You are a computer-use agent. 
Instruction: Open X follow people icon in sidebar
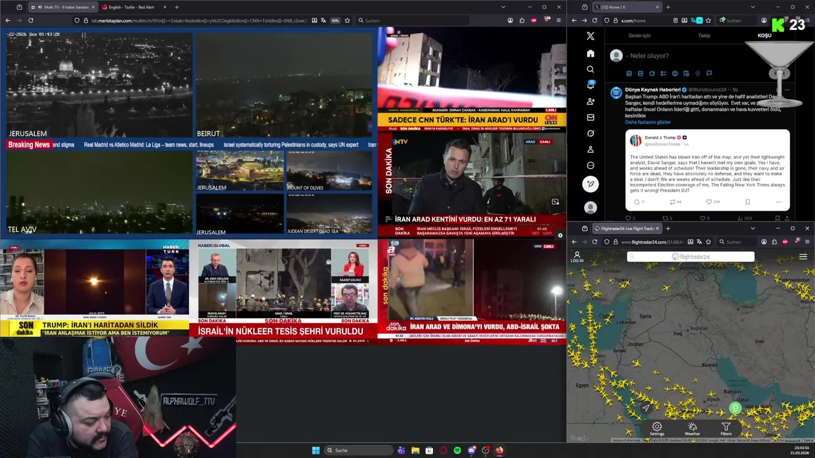(x=590, y=101)
